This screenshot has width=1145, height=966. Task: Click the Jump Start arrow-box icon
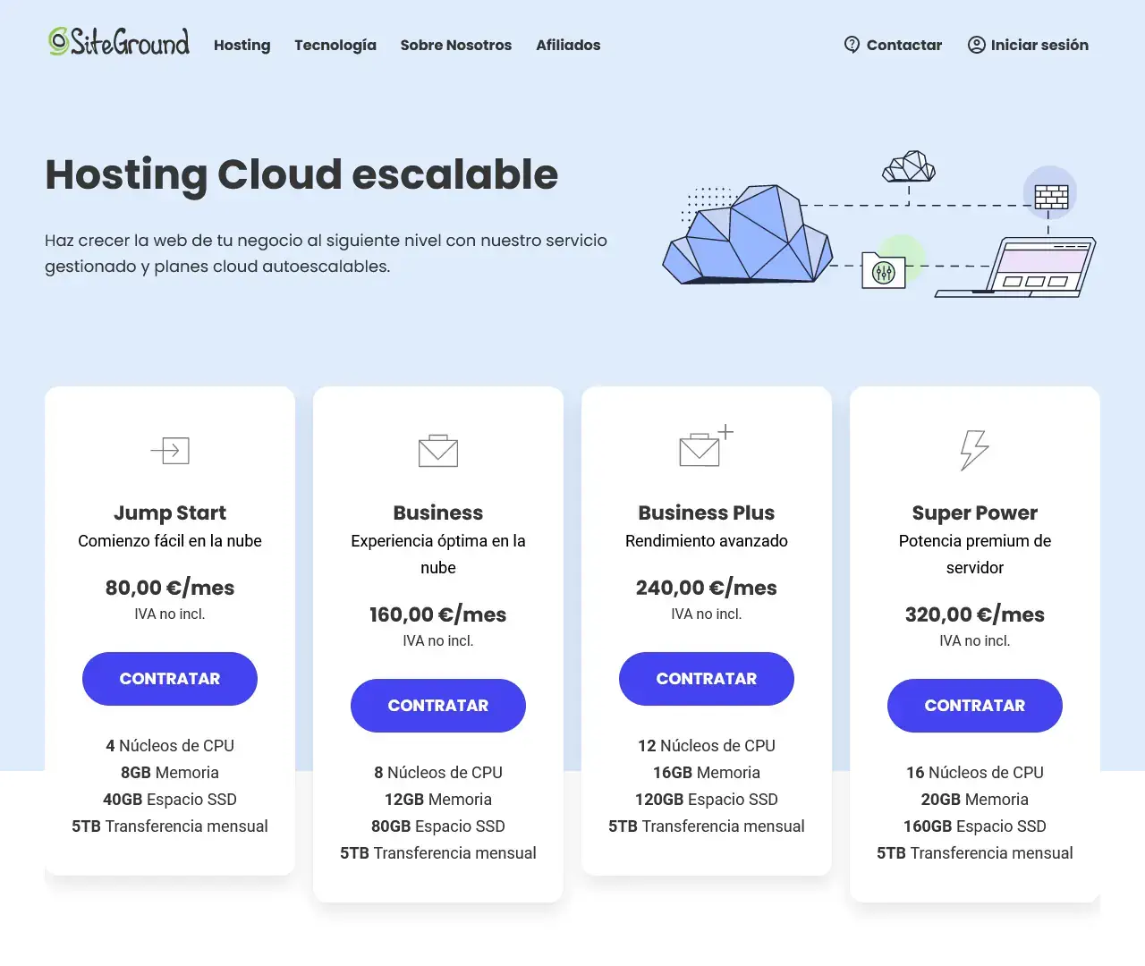pos(170,450)
